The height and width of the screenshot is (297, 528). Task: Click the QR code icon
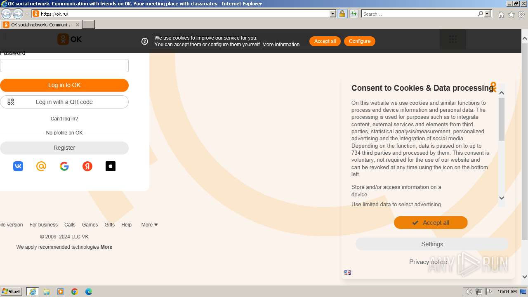click(11, 102)
